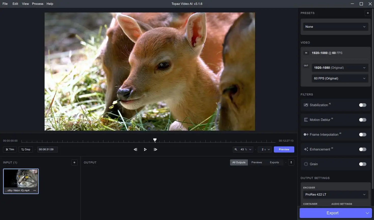Screen dimensions: 374x220
Task: Open the 60 FPS (Original) frame rate dropdown
Action: (x=340, y=78)
